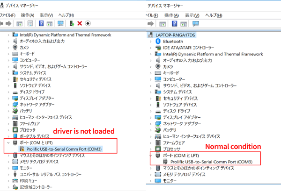Image resolution: width=281 pixels, height=191 pixels.
Task: Select モニター in left window
Action: click(26, 168)
